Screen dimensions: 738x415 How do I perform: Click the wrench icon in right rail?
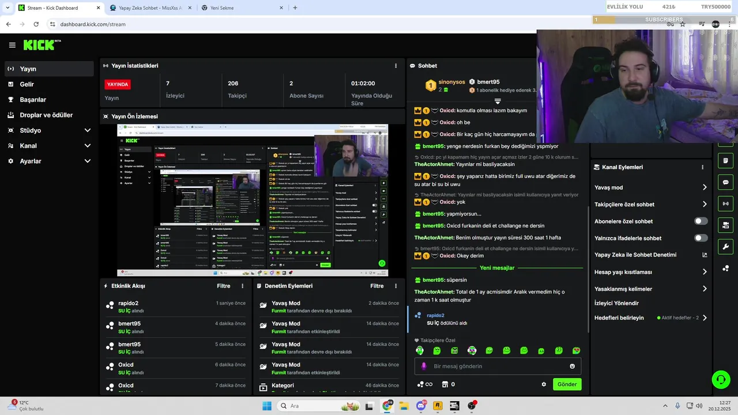pyautogui.click(x=725, y=247)
